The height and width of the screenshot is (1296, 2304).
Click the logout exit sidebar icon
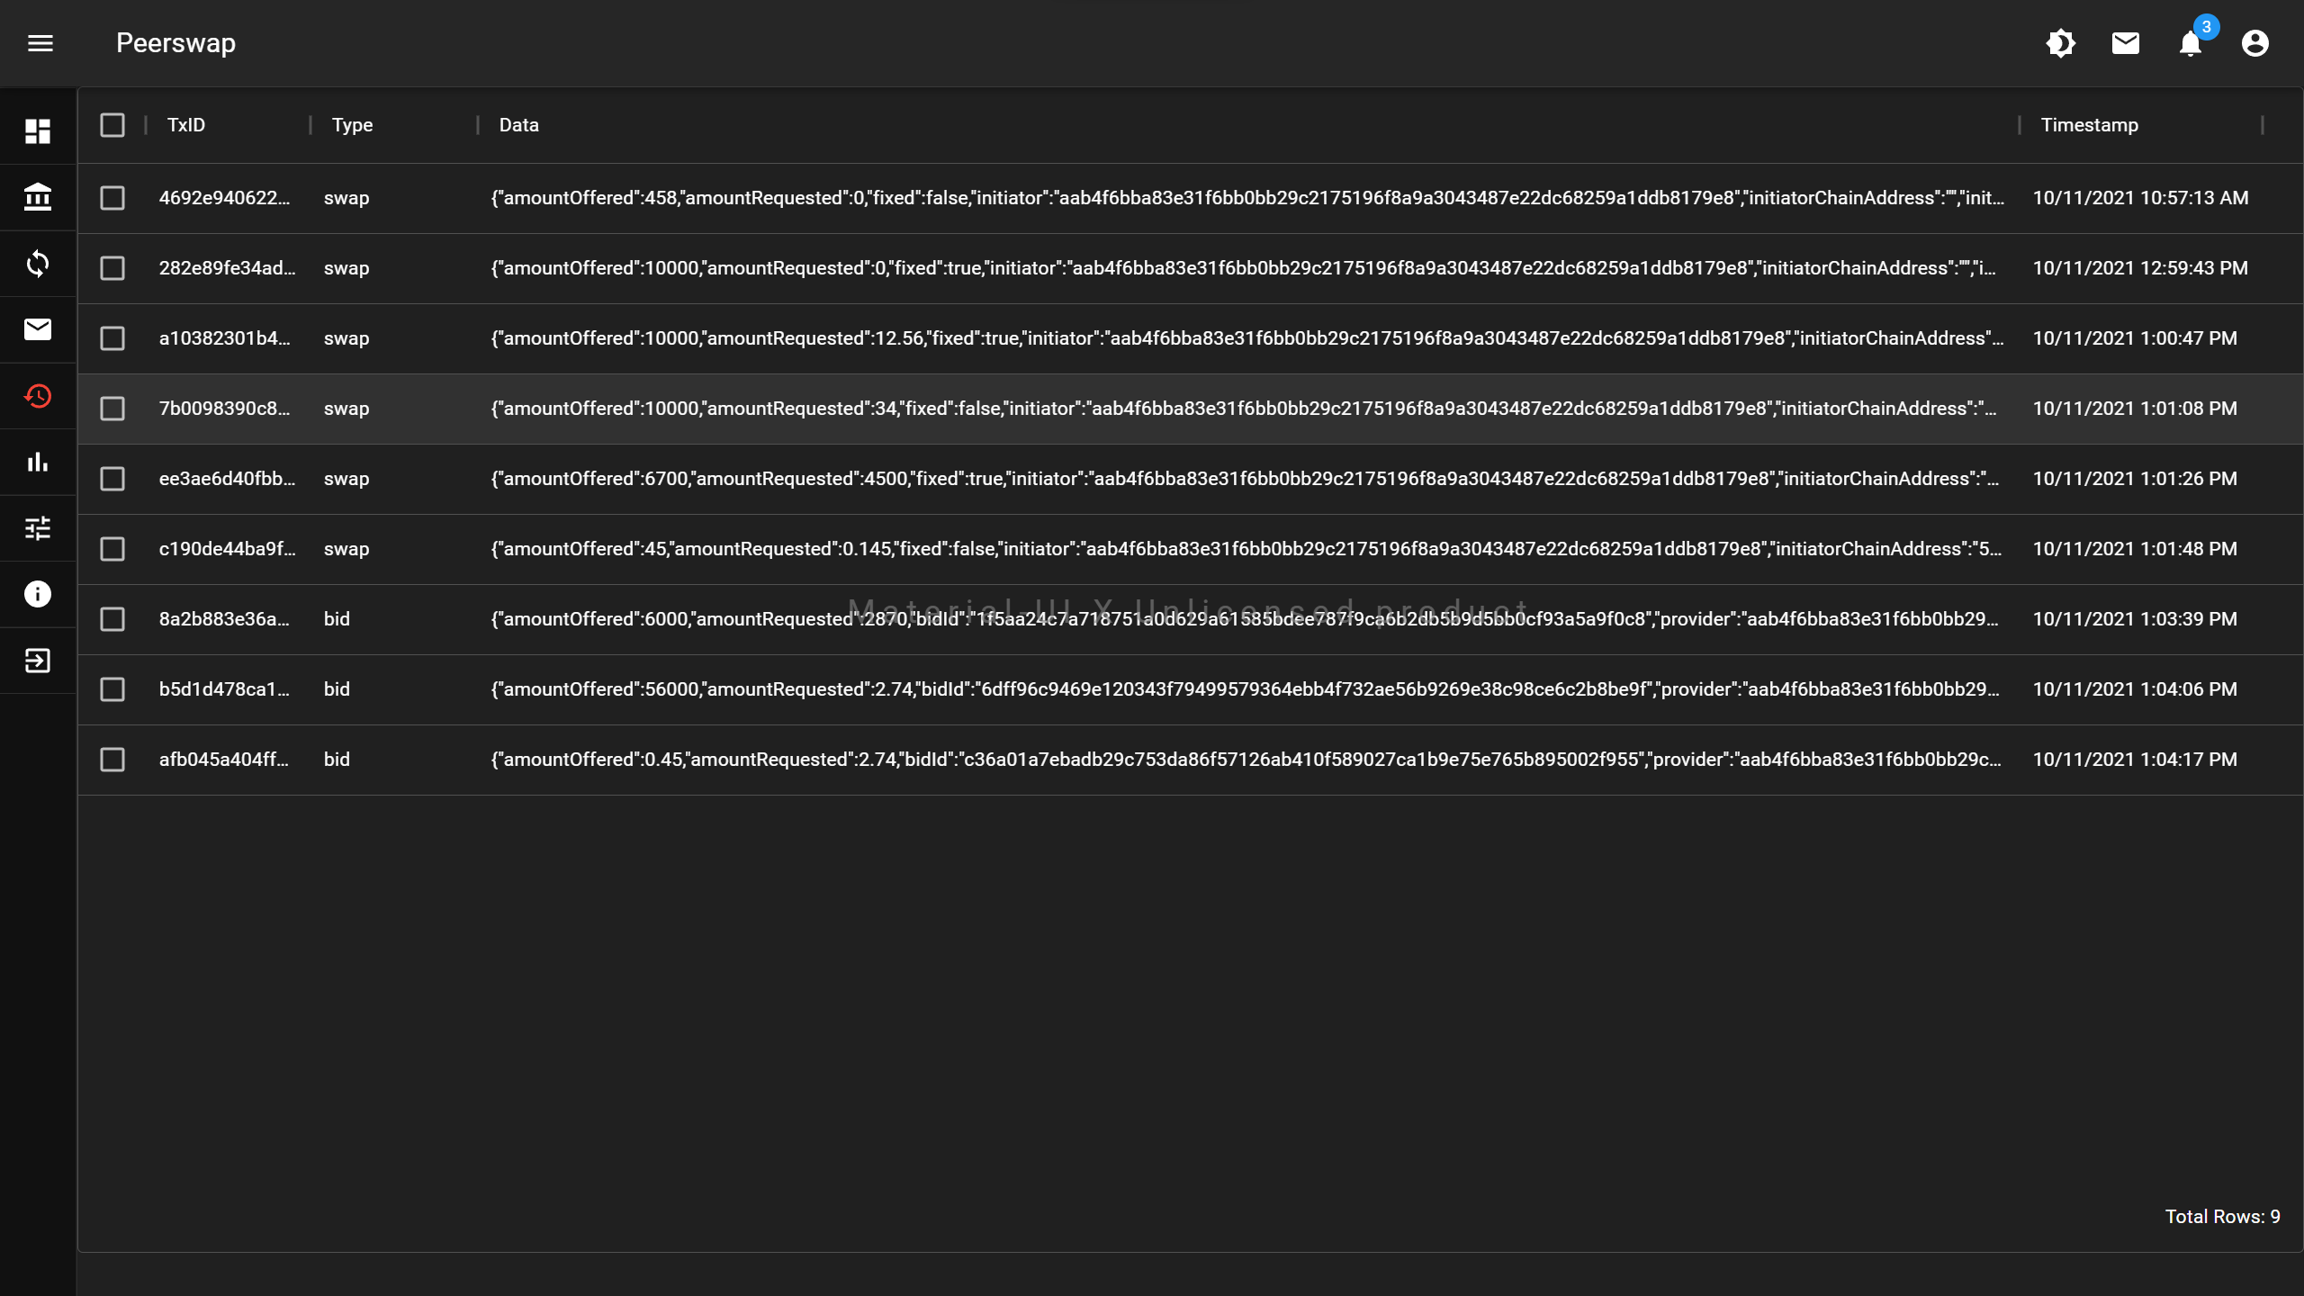38,661
